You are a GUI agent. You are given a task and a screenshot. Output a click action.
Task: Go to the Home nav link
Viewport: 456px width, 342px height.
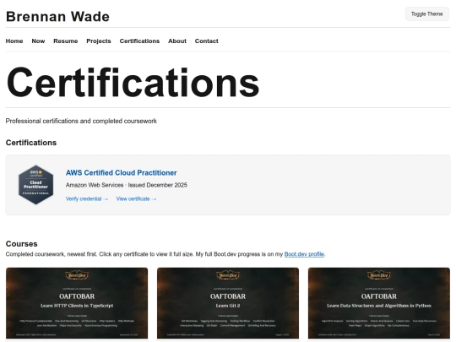tap(14, 41)
